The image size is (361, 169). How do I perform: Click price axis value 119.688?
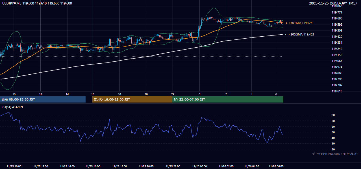337,18
